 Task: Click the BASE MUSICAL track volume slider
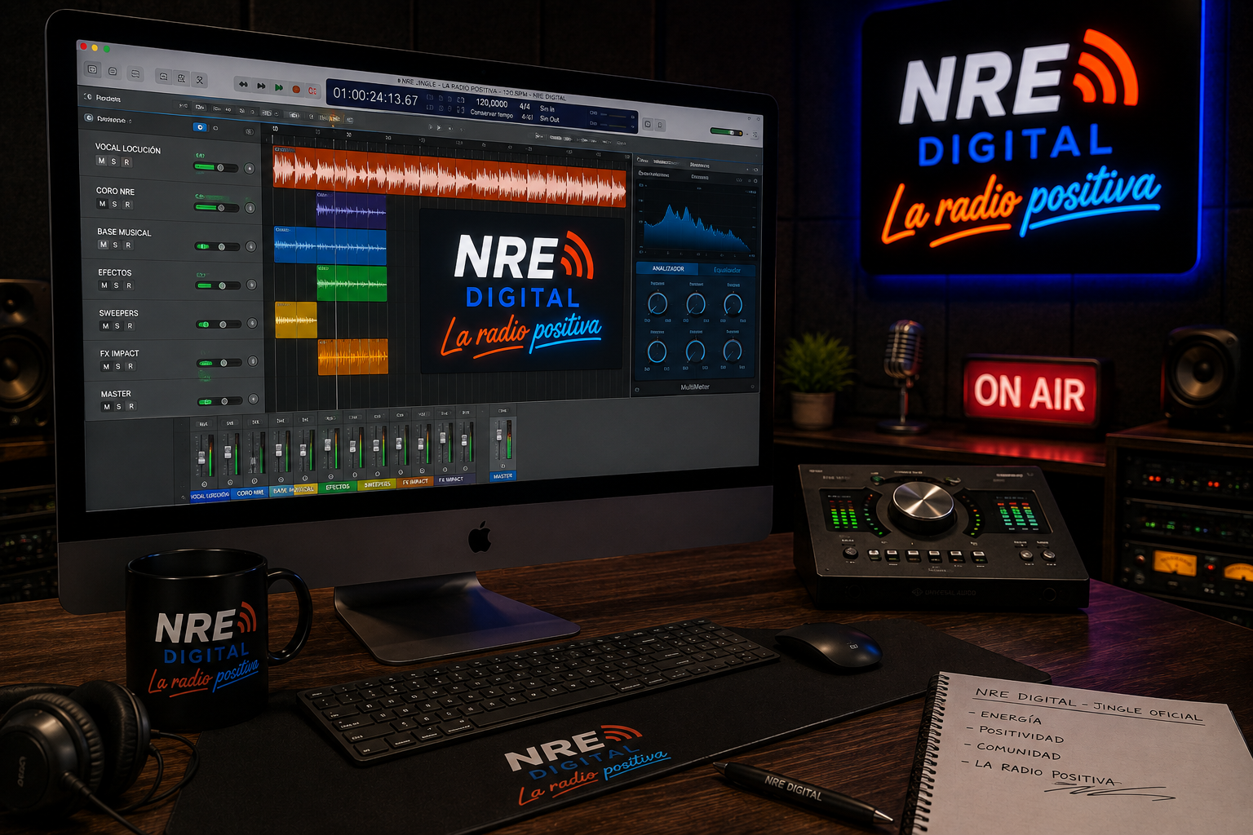217,246
